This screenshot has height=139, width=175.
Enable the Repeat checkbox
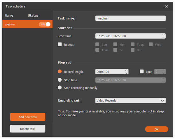click(60, 45)
